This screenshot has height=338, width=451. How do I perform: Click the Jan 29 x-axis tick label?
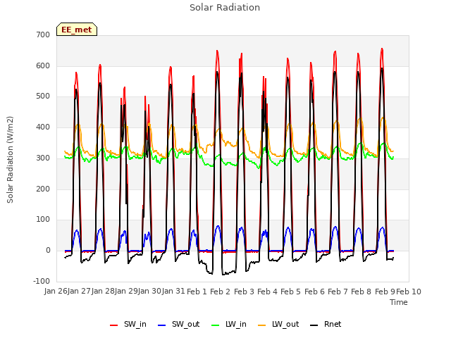click(x=126, y=292)
